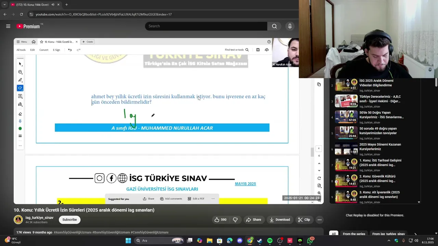Click the Acrobat Create button
Screen dimensions: 438x246
point(88,42)
